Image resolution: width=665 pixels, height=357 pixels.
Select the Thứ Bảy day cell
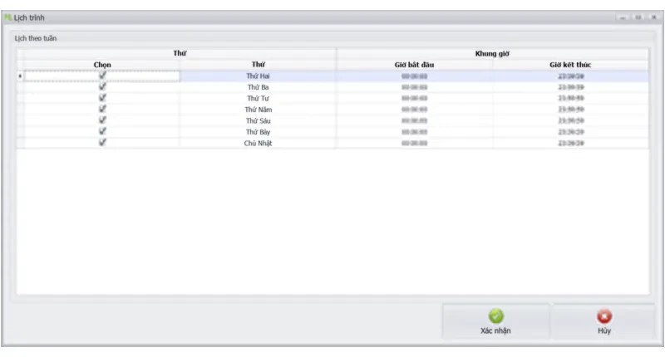pyautogui.click(x=258, y=132)
